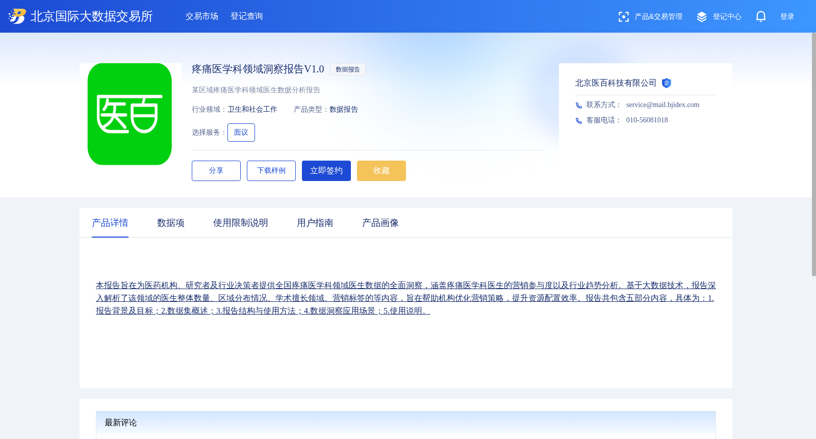The height and width of the screenshot is (439, 816).
Task: Click the phone icon beside 联系方式
Action: tap(579, 106)
